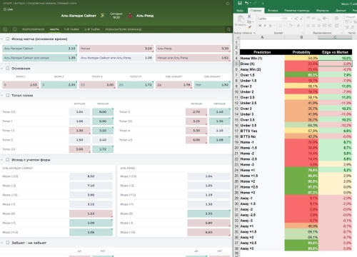The height and width of the screenshot is (257, 357).
Task: Collapse the 'Исход матча' section
Action: [2, 39]
